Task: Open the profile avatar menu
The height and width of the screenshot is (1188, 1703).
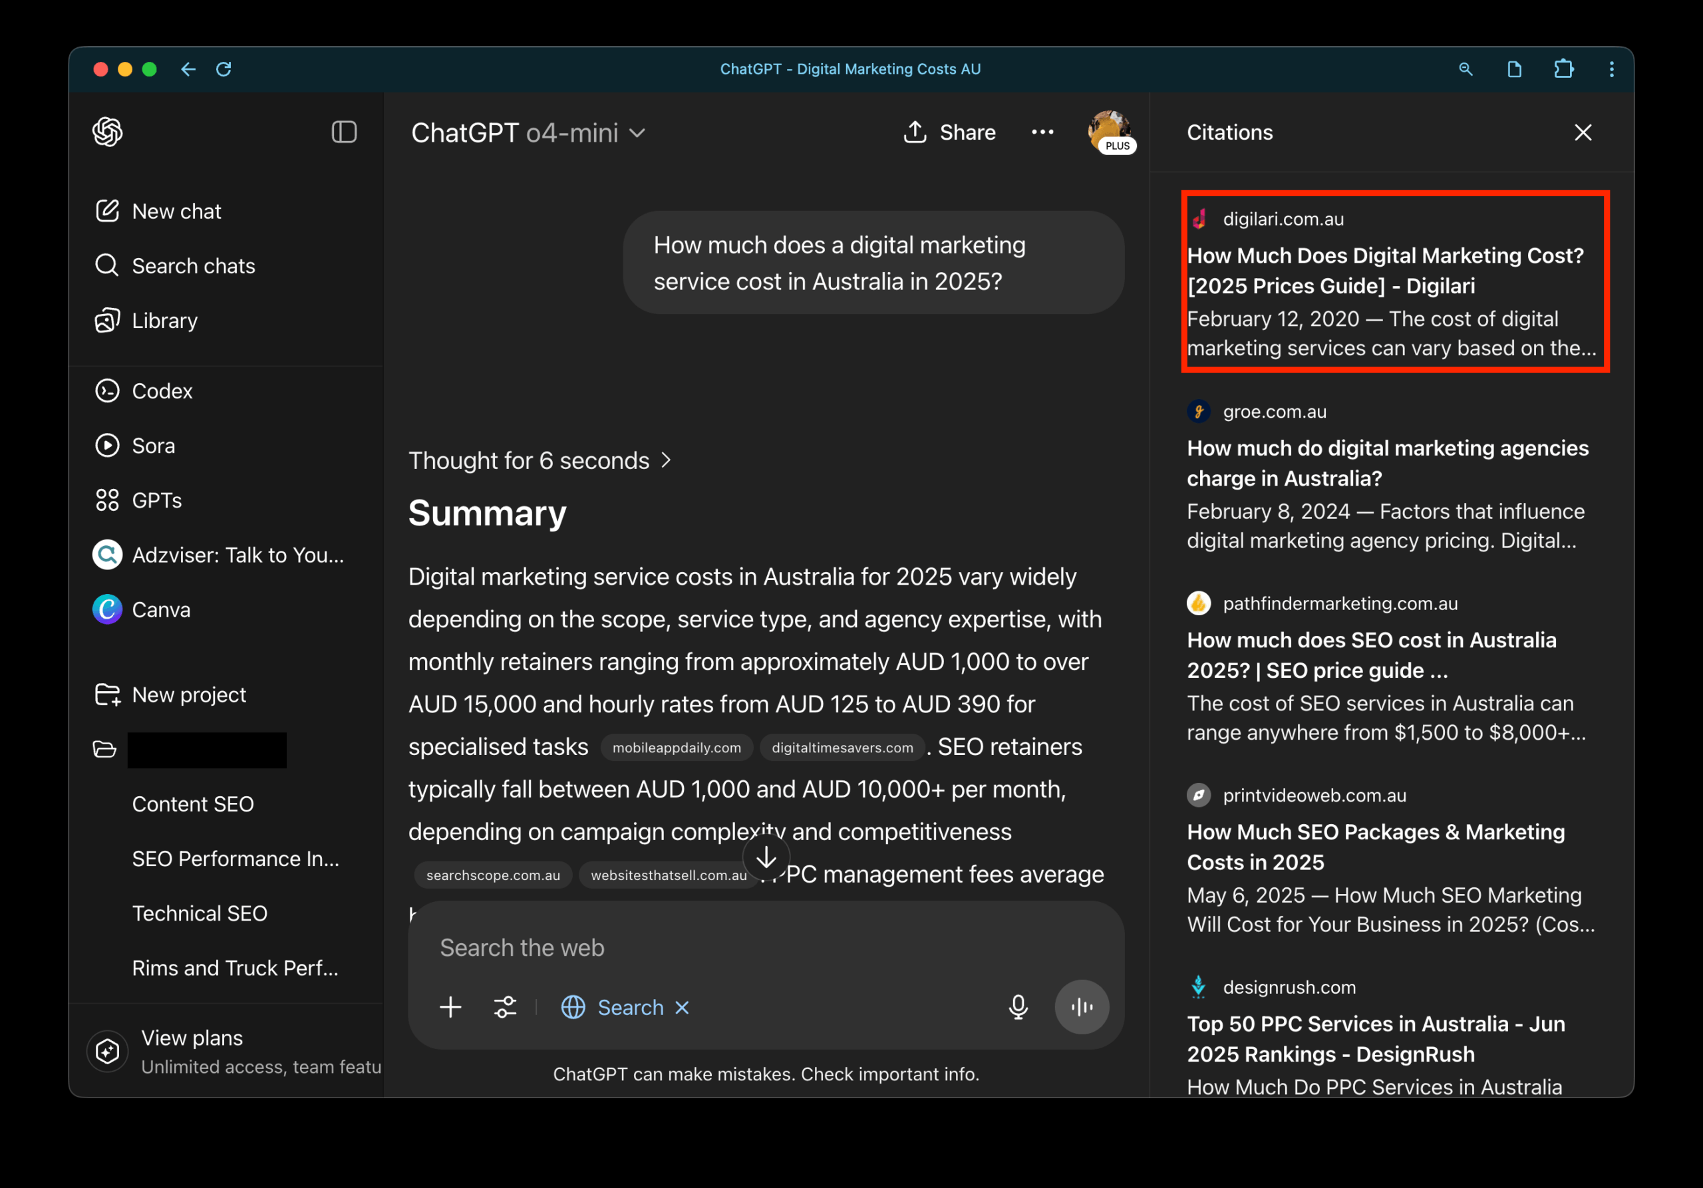Action: pyautogui.click(x=1110, y=132)
